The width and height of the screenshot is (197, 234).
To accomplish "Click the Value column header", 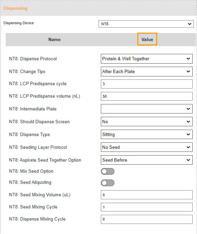I will [147, 39].
